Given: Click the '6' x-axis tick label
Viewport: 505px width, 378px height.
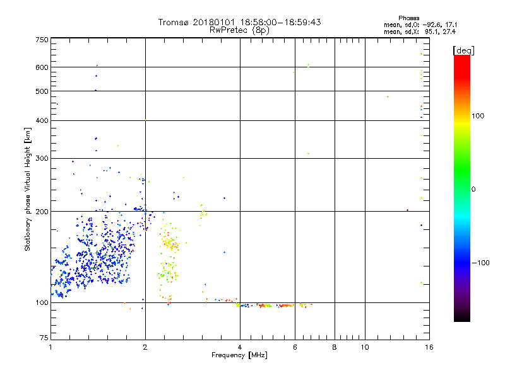Looking at the screenshot, I should [295, 347].
